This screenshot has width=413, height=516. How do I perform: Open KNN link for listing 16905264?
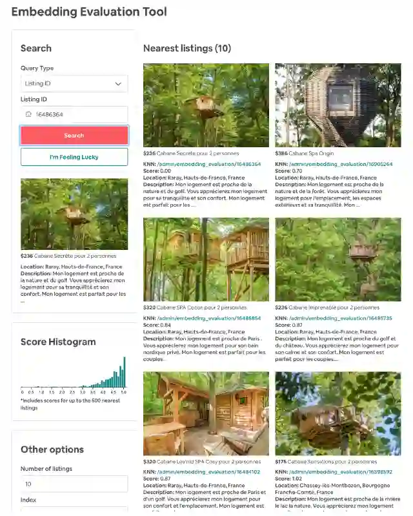341,164
